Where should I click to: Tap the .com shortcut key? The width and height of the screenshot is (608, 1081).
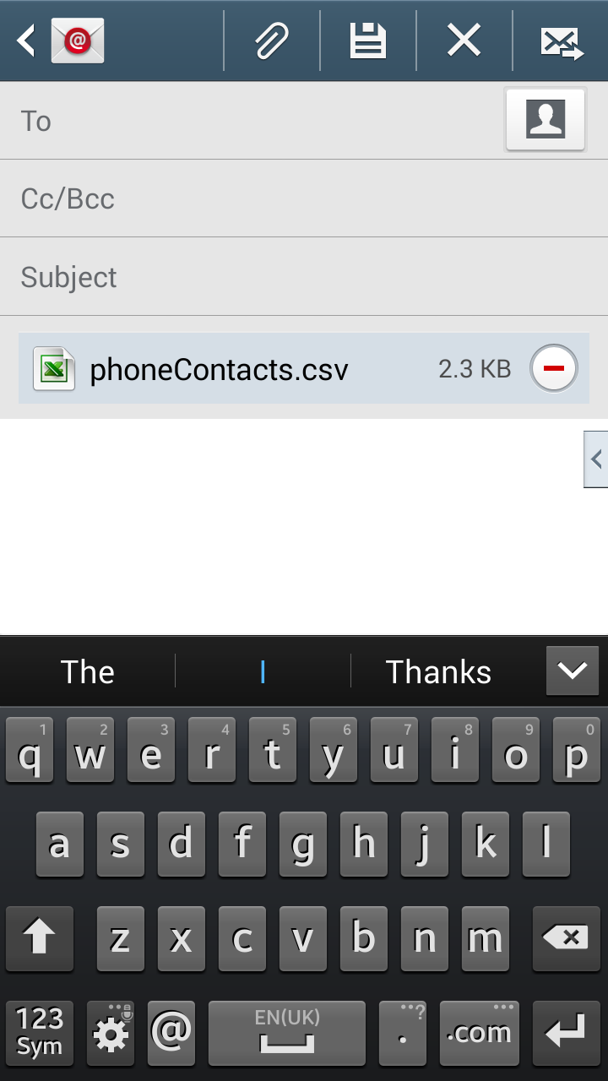point(479,1033)
